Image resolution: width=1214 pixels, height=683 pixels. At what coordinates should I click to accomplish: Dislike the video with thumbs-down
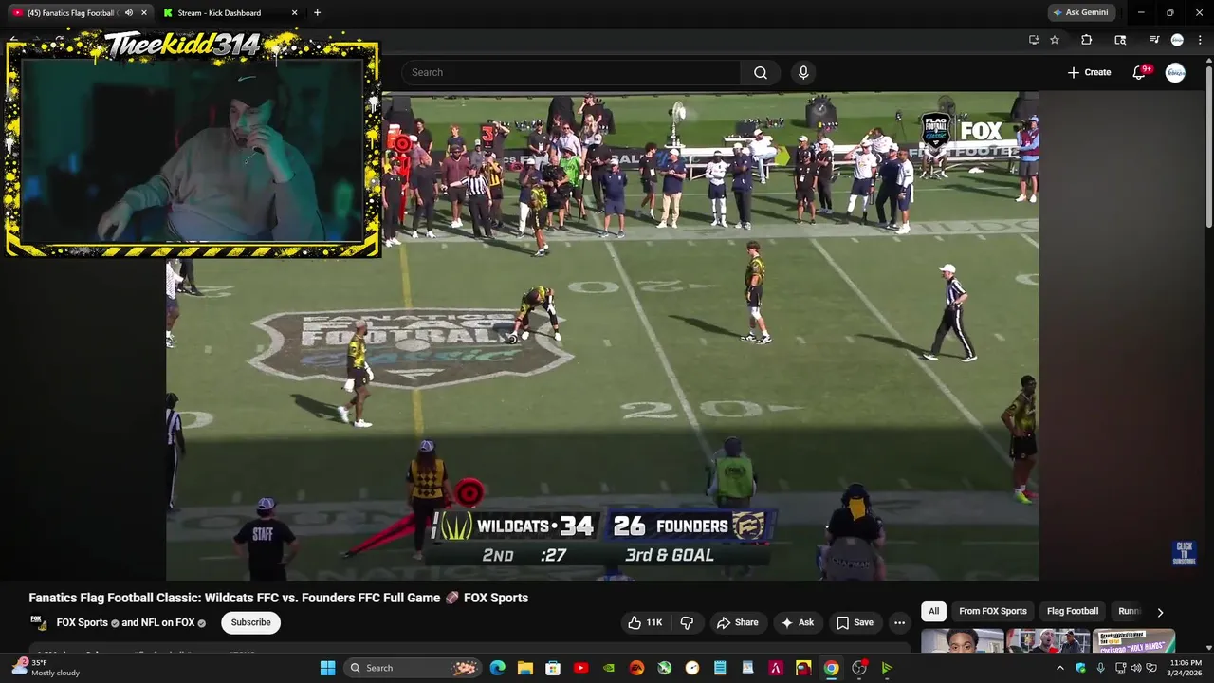point(687,622)
